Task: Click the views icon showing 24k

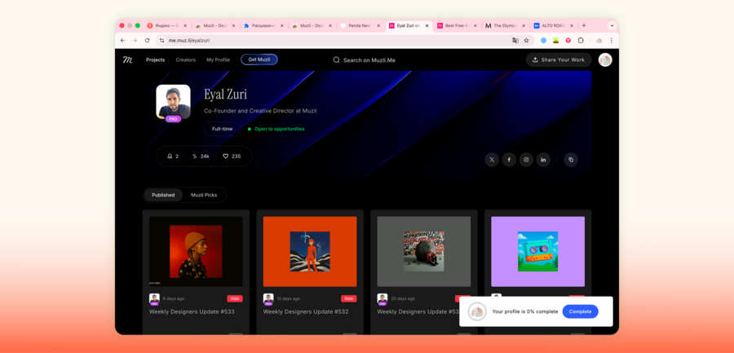Action: click(194, 157)
